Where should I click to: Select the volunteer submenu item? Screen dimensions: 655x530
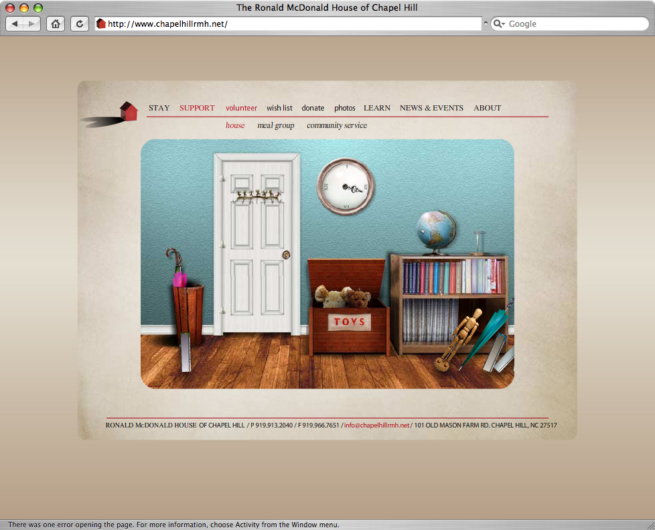pyautogui.click(x=242, y=108)
